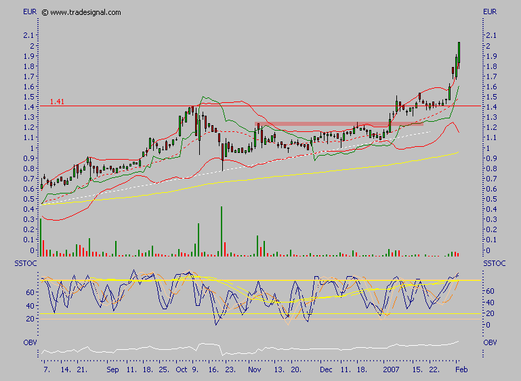Select the red 1.41 price level label

[x=57, y=102]
